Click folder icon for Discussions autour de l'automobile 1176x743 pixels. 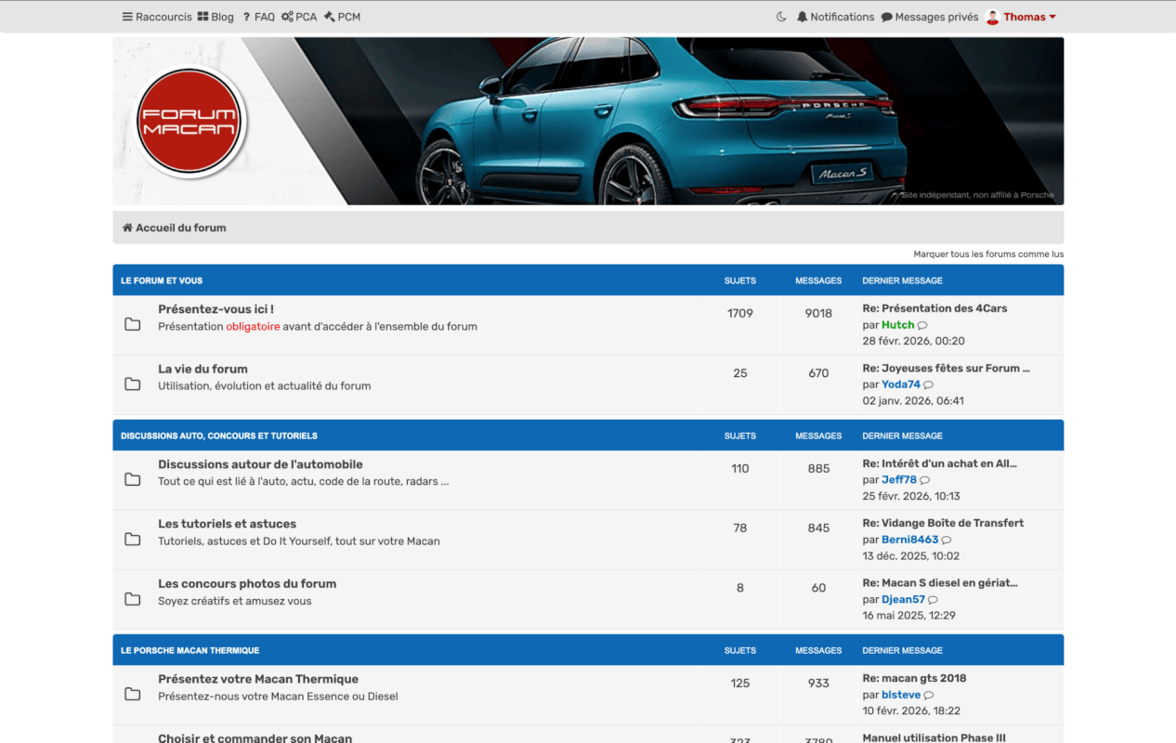133,479
